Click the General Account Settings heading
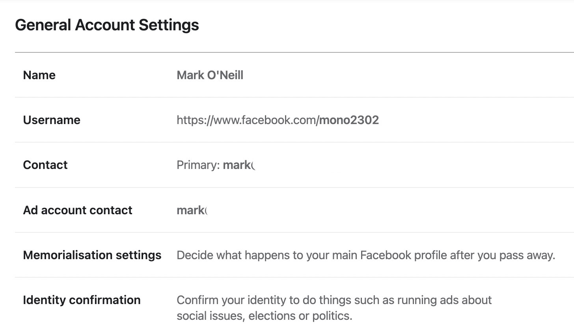Viewport: 574px width, 334px height. [x=107, y=25]
